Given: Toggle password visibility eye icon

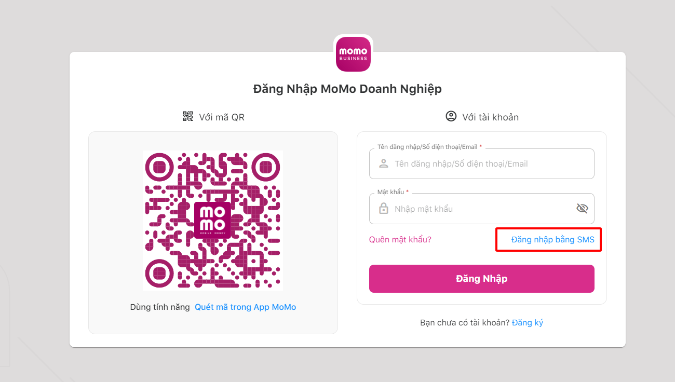Looking at the screenshot, I should [x=582, y=209].
